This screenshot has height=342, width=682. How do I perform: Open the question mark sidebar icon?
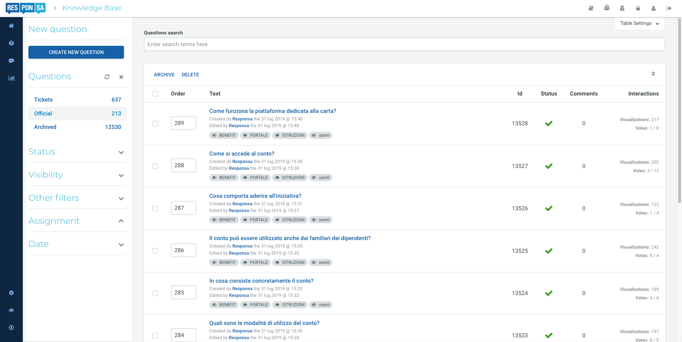pyautogui.click(x=11, y=43)
